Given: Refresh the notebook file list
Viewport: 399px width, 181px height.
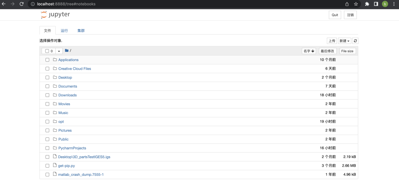Looking at the screenshot, I should tap(355, 41).
